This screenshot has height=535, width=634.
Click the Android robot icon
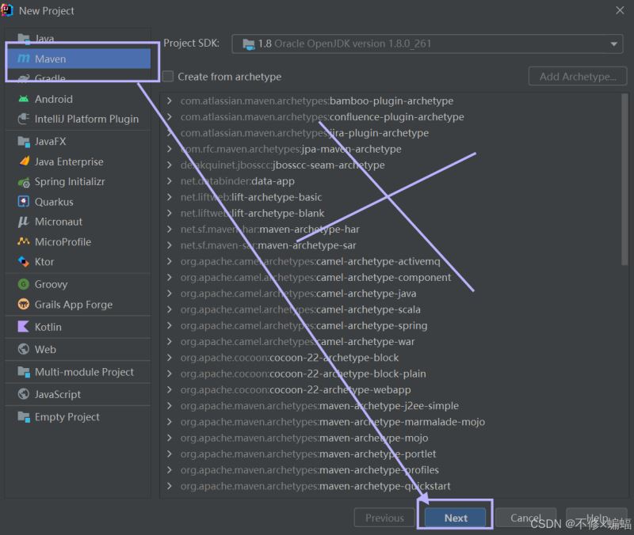24,99
